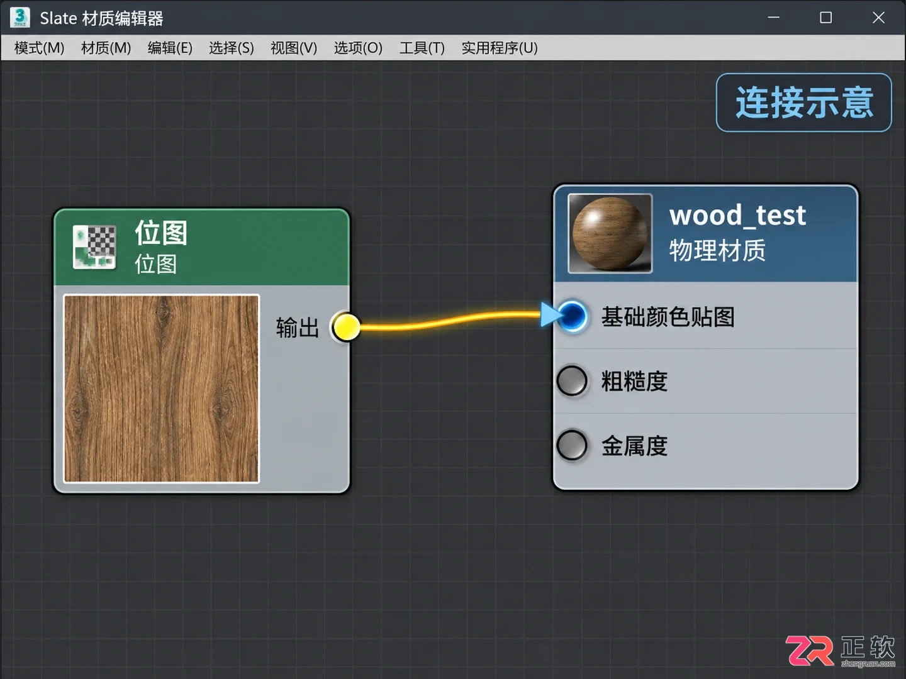
Task: Click the 输出 label on the bitmap node
Action: [298, 328]
